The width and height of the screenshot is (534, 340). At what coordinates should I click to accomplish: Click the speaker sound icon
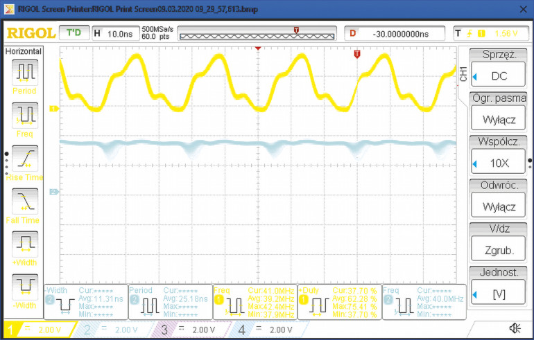(514, 328)
